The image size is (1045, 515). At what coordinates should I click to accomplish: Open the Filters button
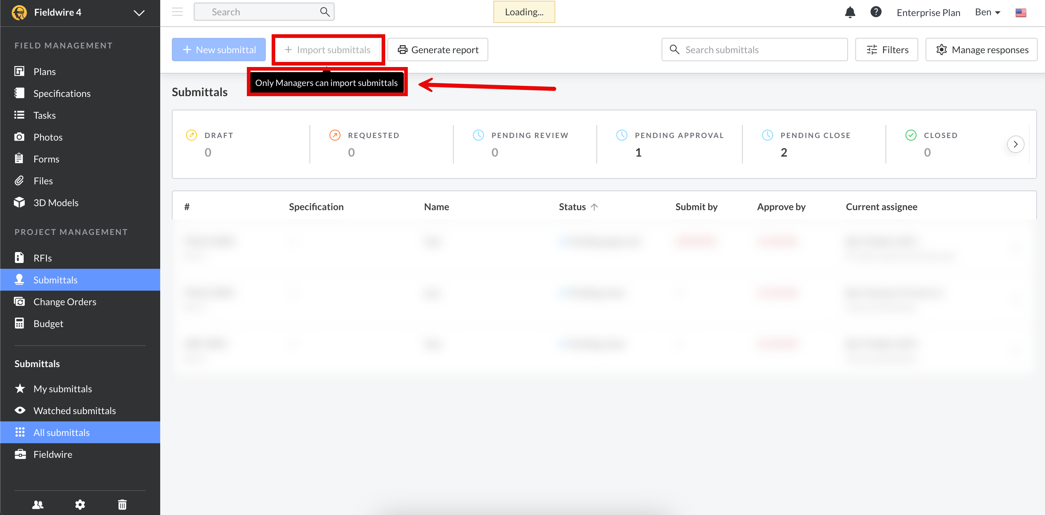pos(886,50)
